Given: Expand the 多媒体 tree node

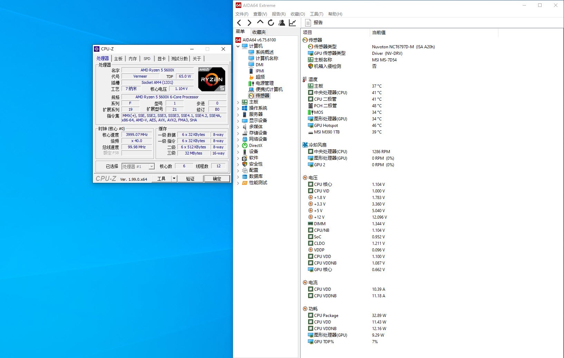Looking at the screenshot, I should coord(238,127).
